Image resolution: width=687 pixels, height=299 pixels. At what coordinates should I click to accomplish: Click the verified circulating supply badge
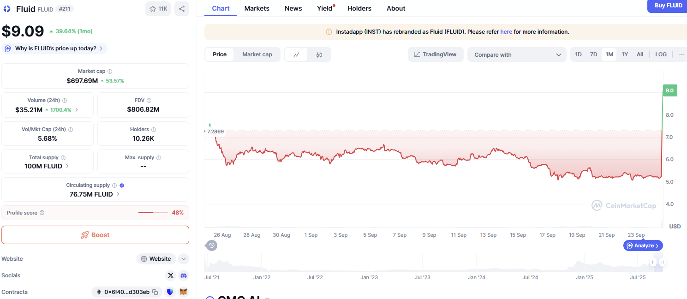point(122,185)
